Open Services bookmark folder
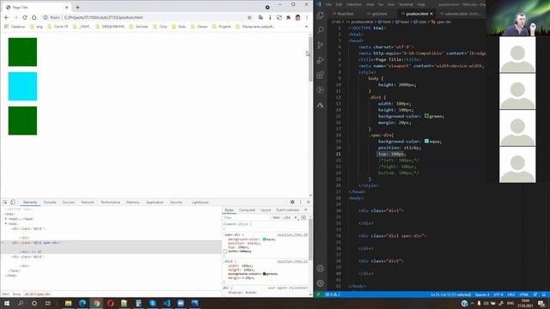Viewport: 550px width, 309px height. pyautogui.click(x=139, y=27)
